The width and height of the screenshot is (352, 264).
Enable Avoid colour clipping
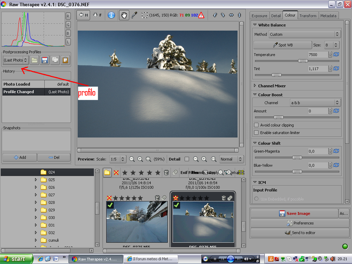pos(257,125)
